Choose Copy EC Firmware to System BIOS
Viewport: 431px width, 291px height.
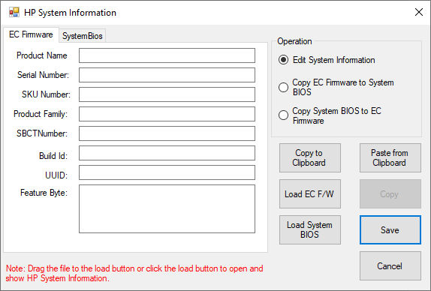(283, 87)
